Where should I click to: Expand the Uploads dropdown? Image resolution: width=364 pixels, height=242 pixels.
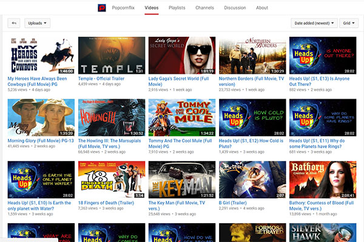click(x=38, y=23)
